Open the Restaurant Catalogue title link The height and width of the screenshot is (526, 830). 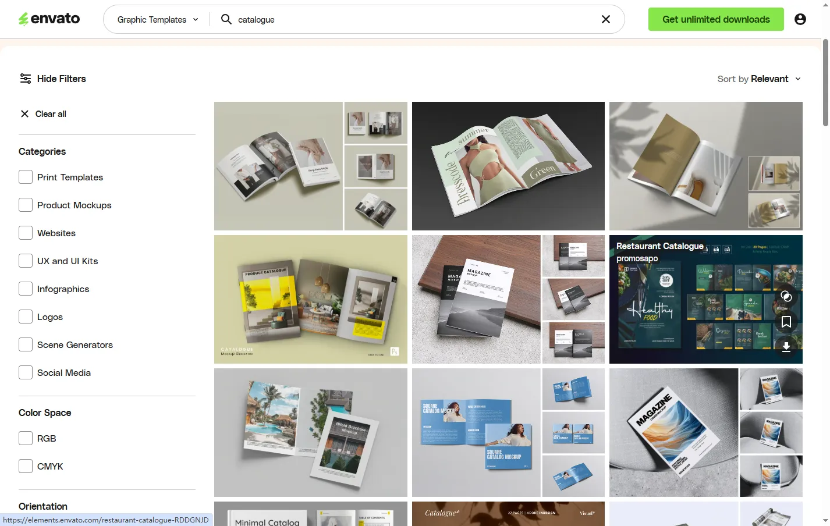click(x=659, y=246)
